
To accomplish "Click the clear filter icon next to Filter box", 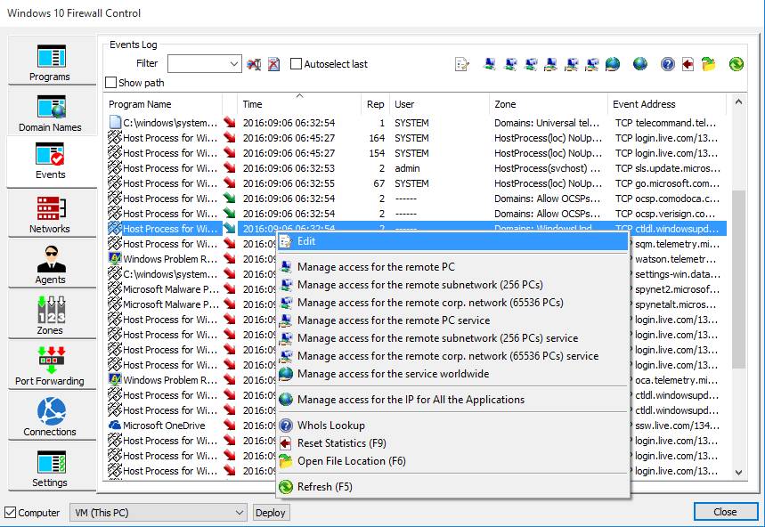I will [x=254, y=64].
